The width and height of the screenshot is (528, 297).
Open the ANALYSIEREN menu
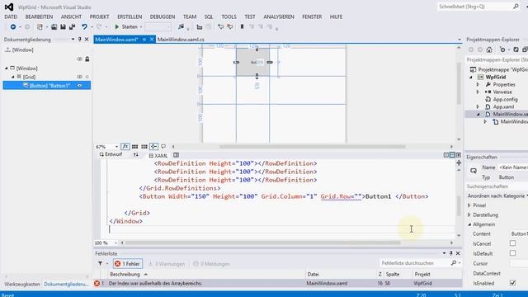coord(279,16)
